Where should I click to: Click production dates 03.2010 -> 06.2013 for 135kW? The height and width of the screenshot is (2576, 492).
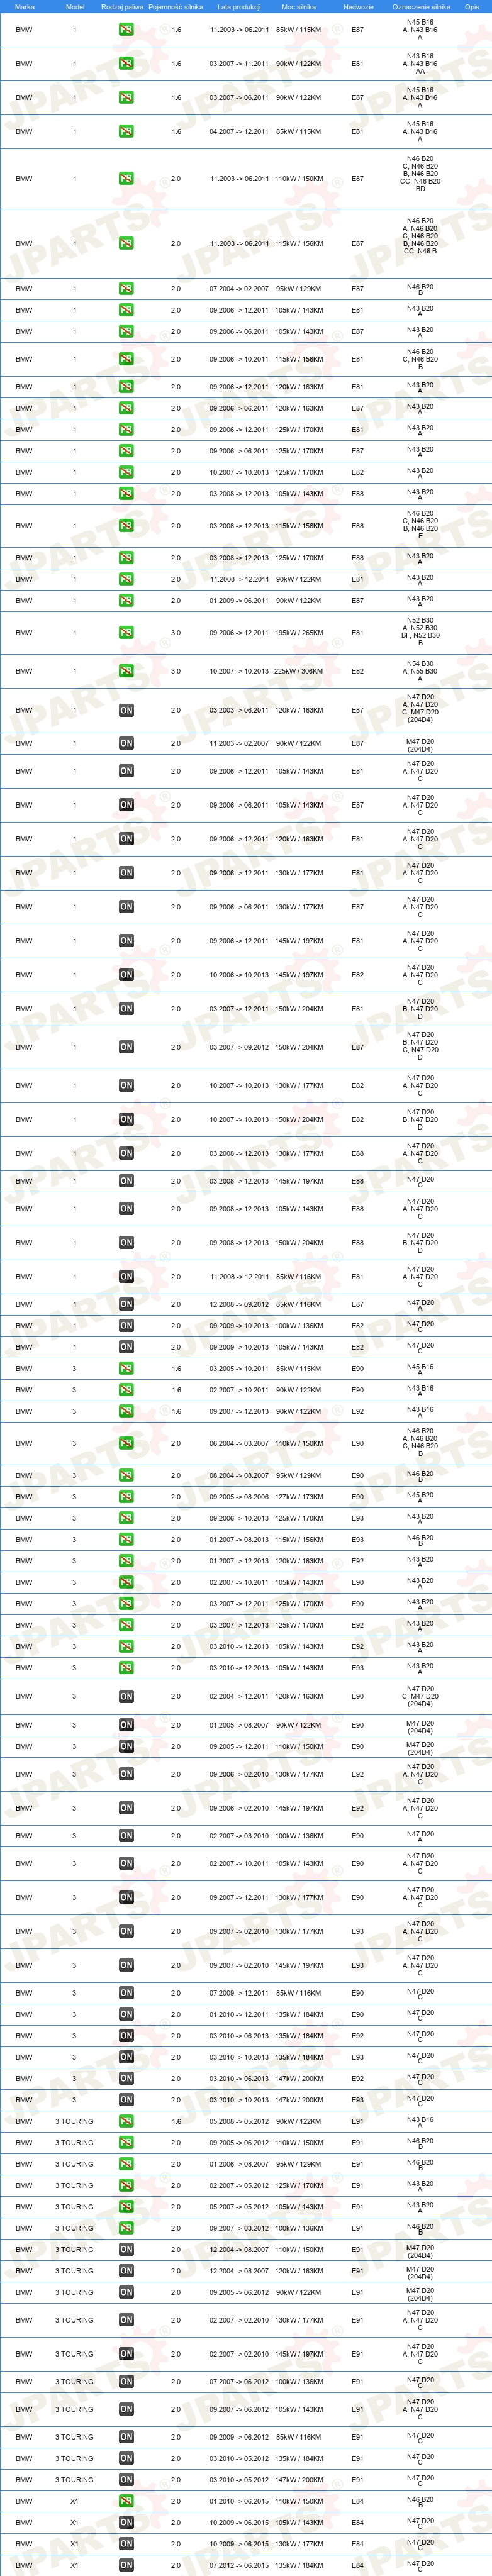click(x=239, y=2036)
